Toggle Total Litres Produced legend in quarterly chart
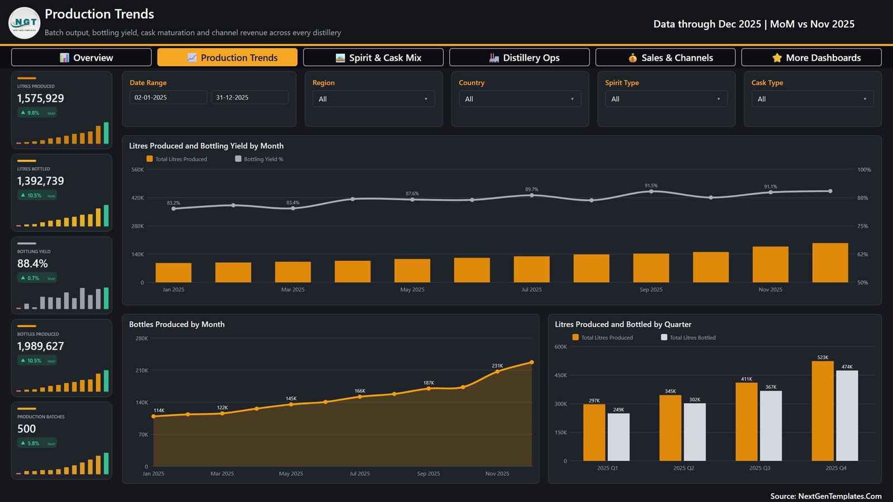Viewport: 893px width, 502px height. [602, 337]
